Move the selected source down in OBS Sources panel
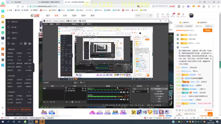This screenshot has width=221, height=124. (79, 102)
